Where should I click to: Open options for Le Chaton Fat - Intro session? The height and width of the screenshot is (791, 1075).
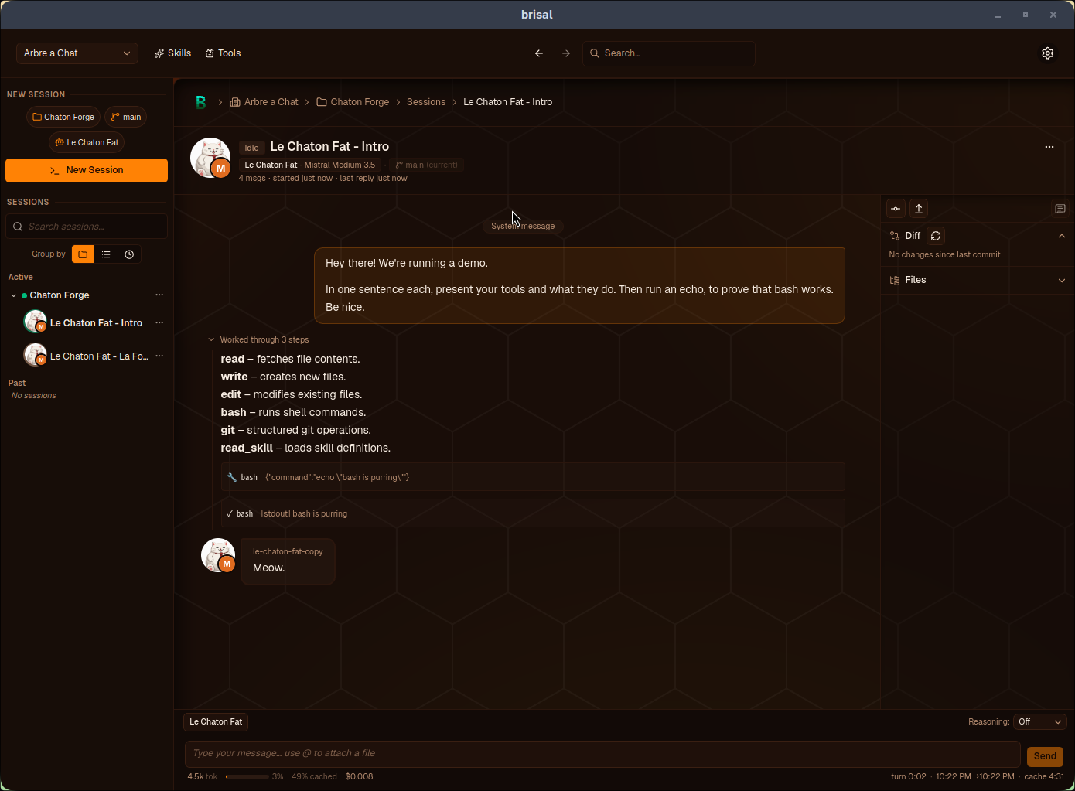(x=159, y=323)
